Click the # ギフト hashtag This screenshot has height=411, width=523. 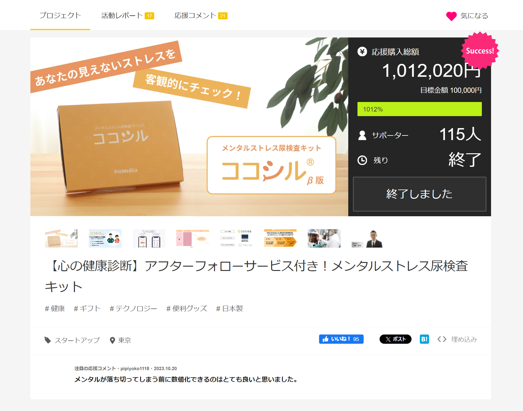(x=87, y=308)
